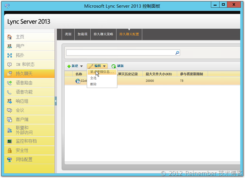Switch to the 加载项 tab
Image resolution: width=245 pixels, height=178 pixels.
pyautogui.click(x=83, y=34)
